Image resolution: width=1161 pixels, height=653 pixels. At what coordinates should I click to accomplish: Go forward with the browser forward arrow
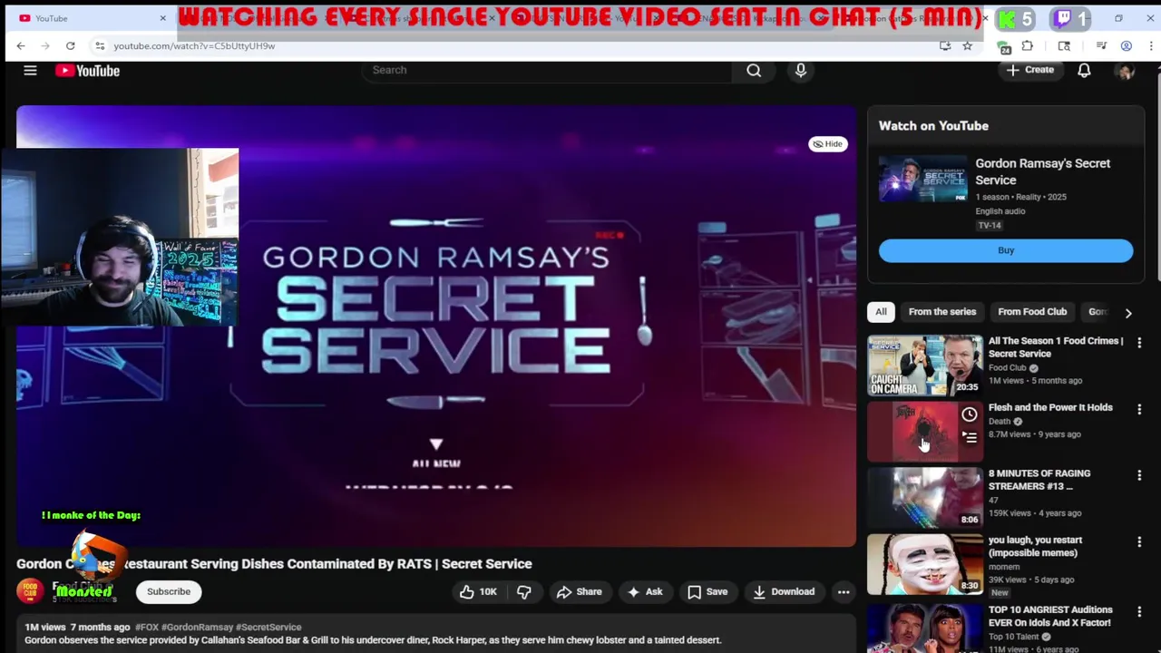(45, 45)
